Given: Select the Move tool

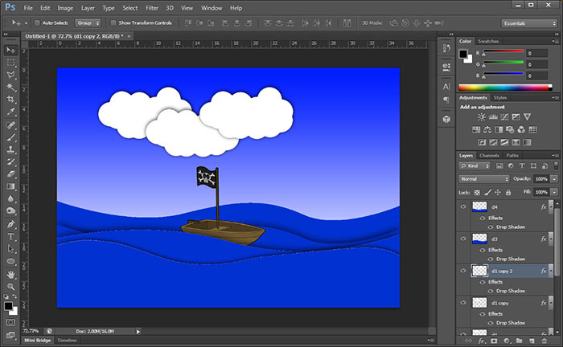Looking at the screenshot, I should 11,51.
